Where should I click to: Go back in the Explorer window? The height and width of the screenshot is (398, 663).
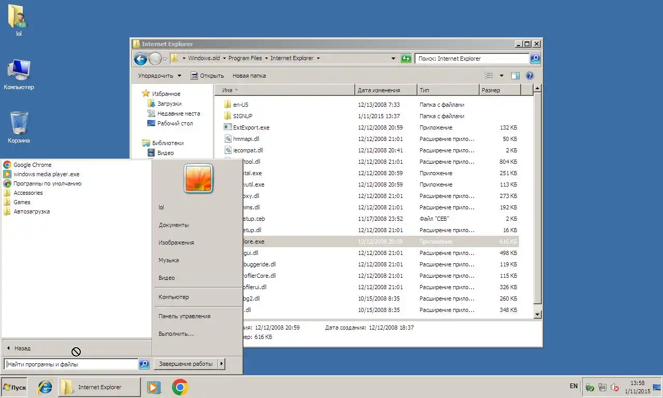[140, 59]
